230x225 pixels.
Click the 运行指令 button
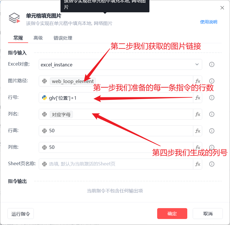coord(21,214)
